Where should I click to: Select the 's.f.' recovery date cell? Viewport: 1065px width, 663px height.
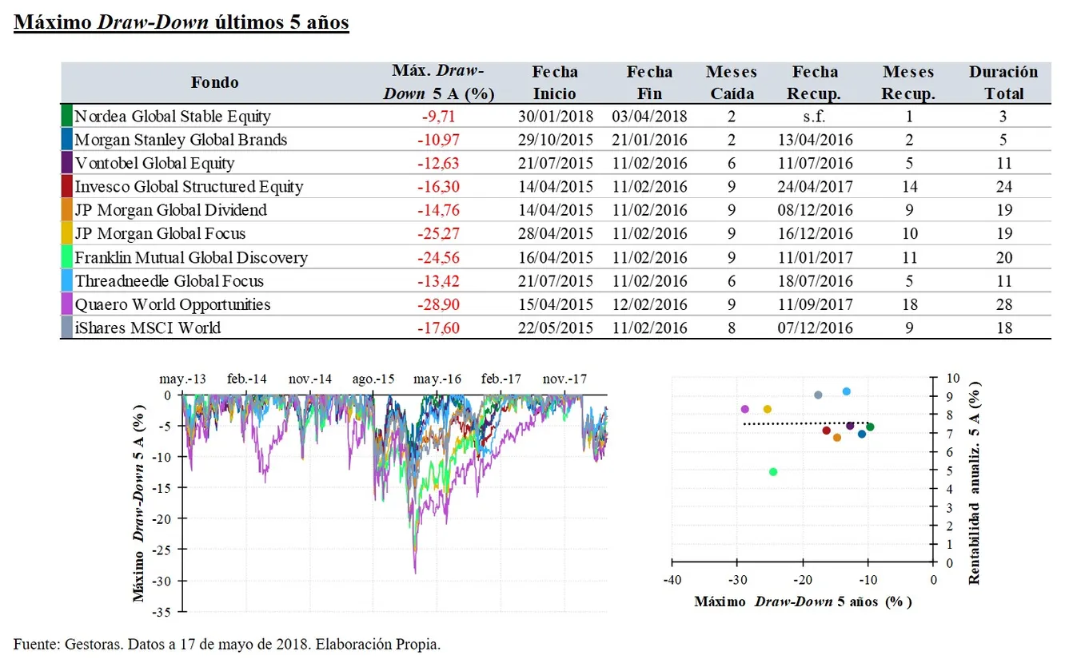pos(814,117)
